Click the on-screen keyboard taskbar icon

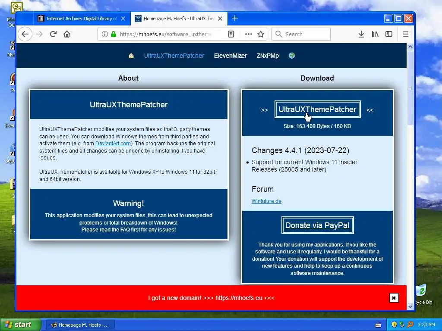[x=378, y=325]
